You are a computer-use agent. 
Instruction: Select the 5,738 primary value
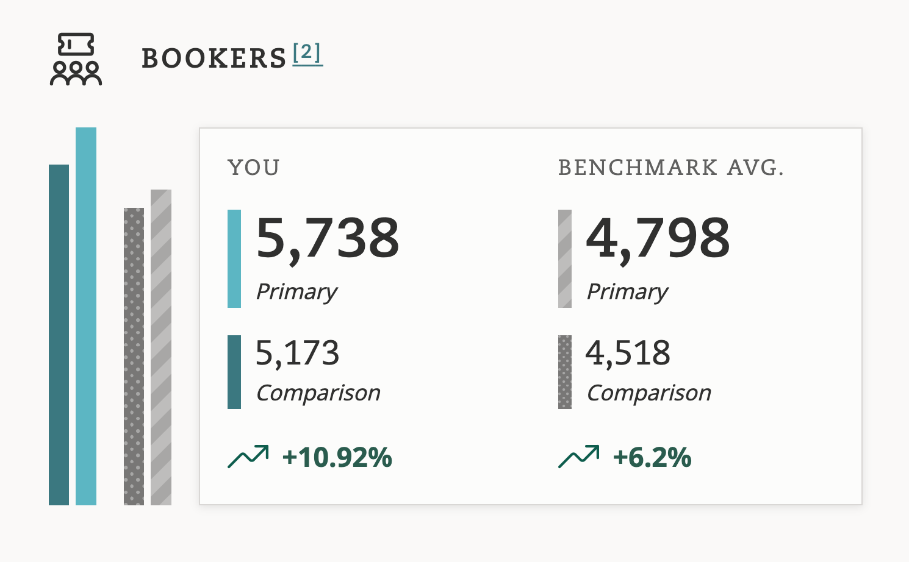point(328,238)
